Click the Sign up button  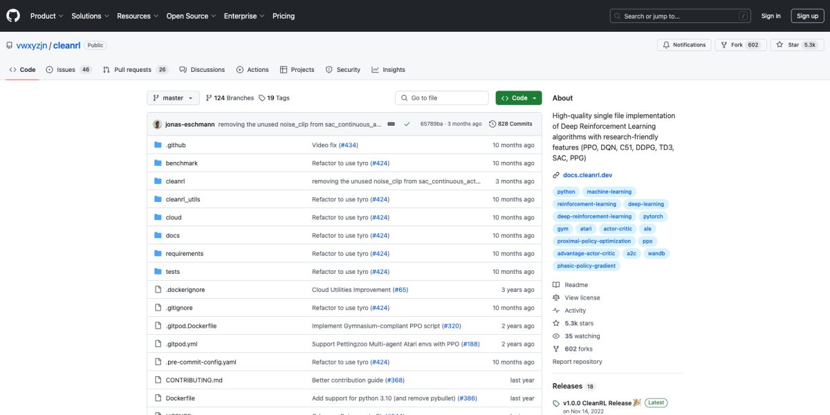point(807,16)
